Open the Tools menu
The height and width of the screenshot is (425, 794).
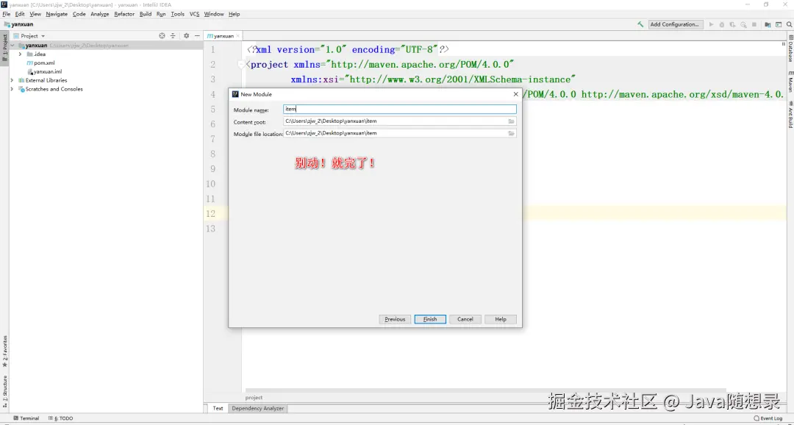pyautogui.click(x=178, y=14)
